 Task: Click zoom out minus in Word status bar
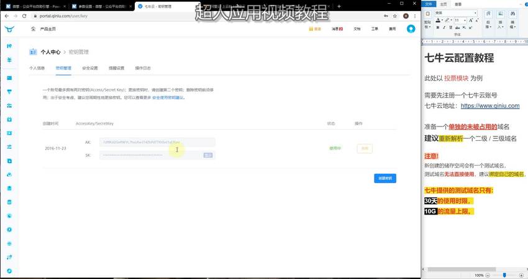pos(488,275)
